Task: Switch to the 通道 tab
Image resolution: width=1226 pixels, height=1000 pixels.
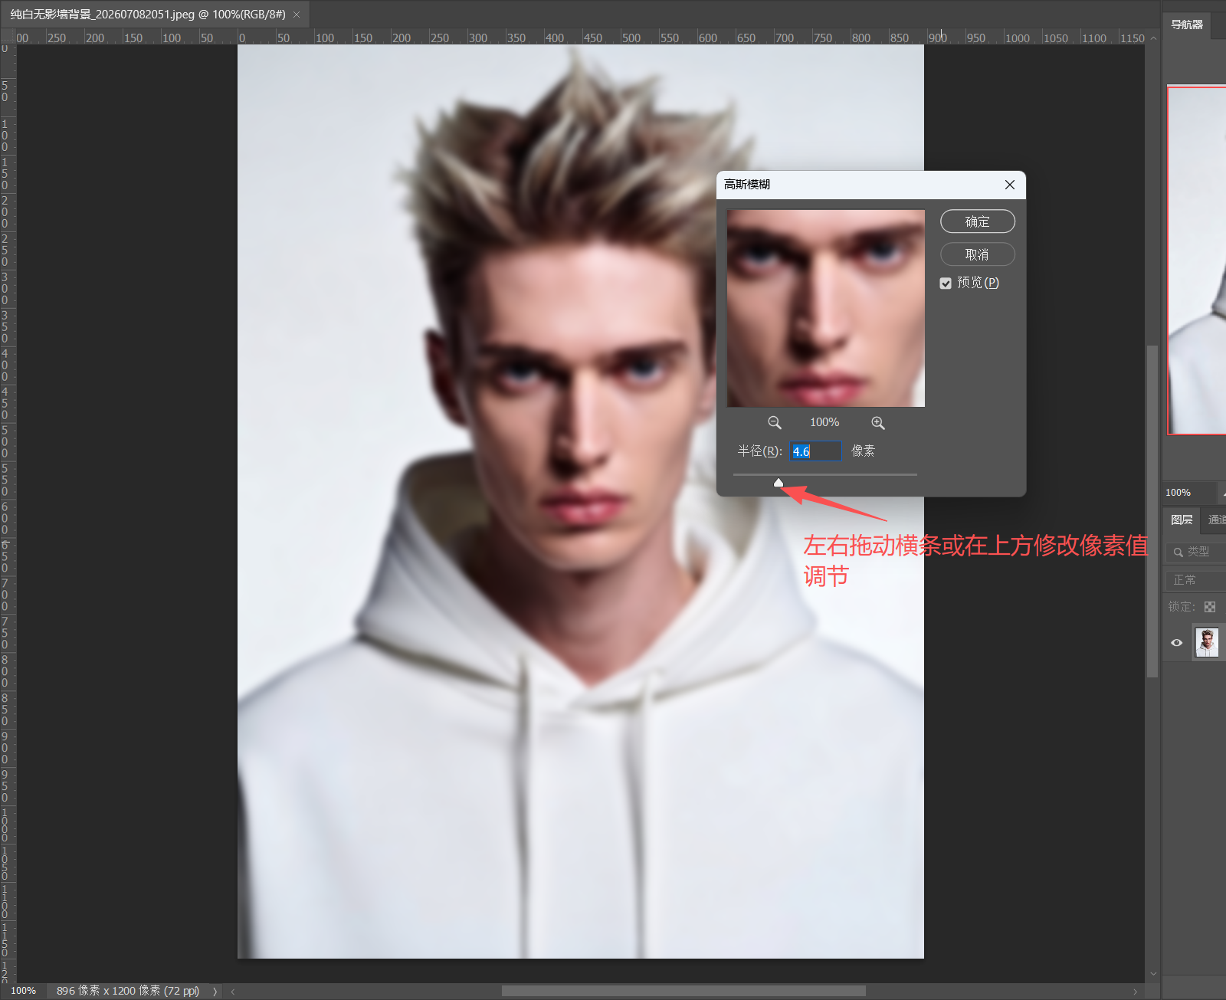Action: coord(1217,520)
